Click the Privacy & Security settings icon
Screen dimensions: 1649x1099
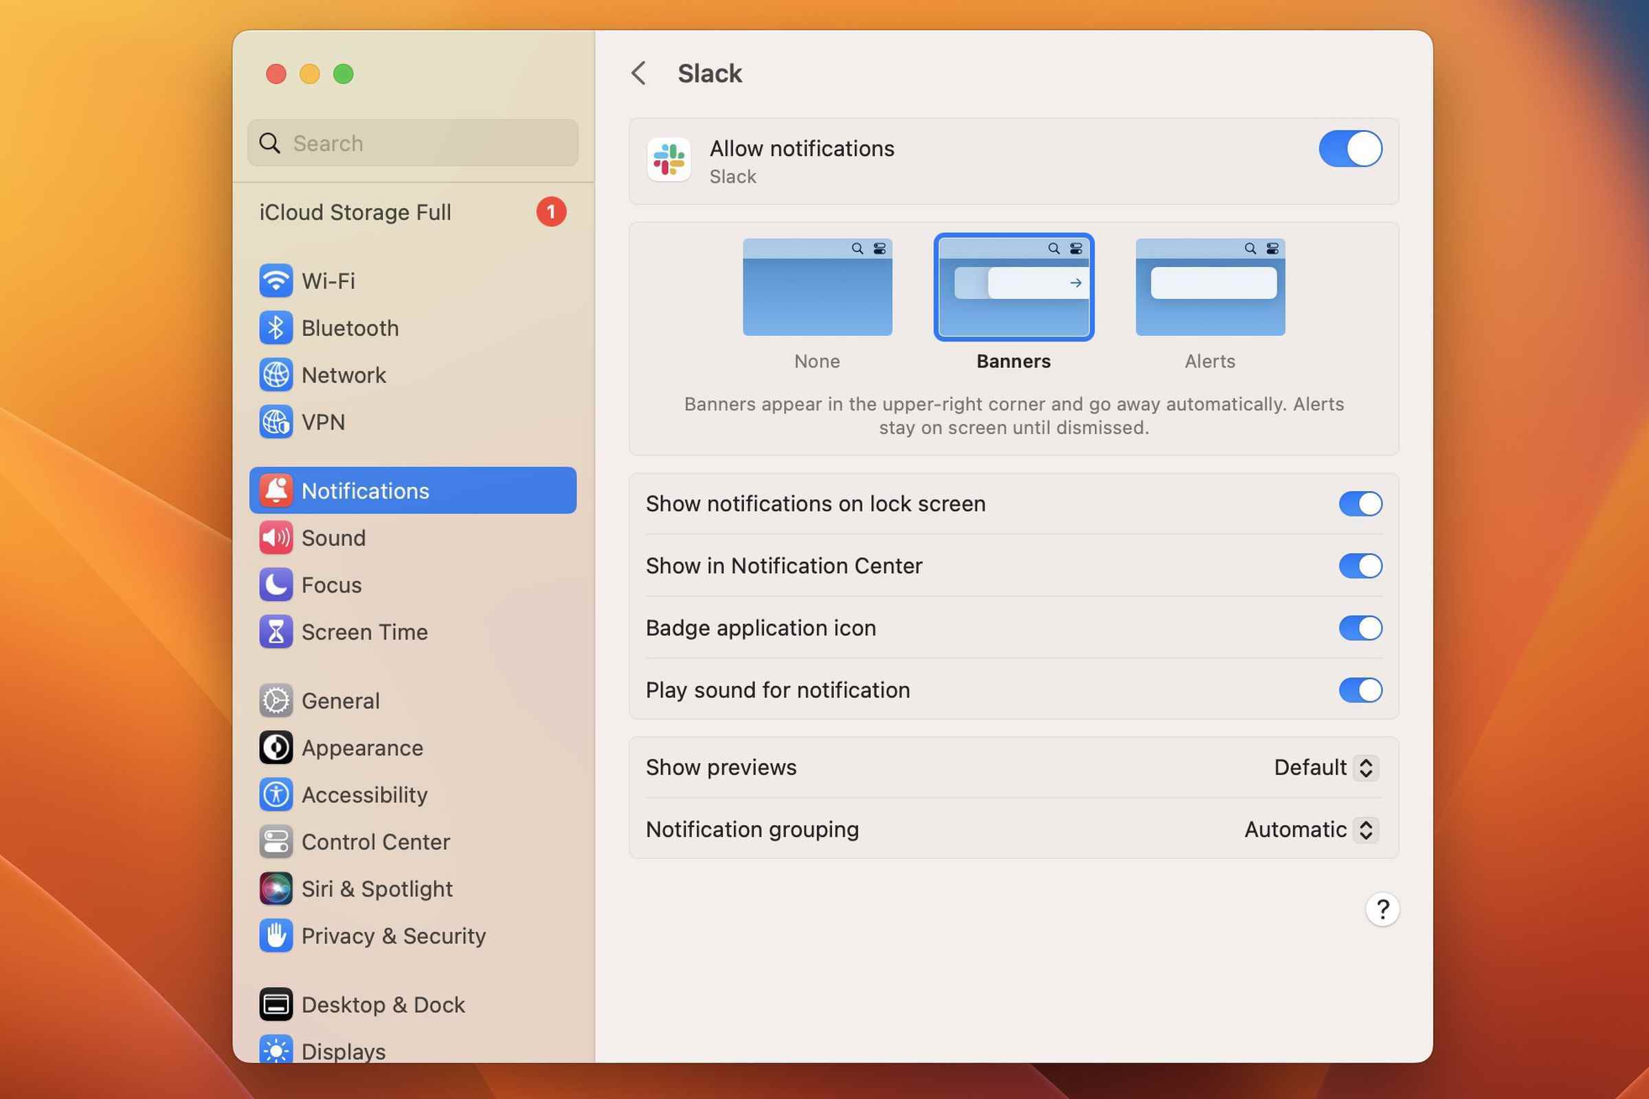(x=273, y=936)
